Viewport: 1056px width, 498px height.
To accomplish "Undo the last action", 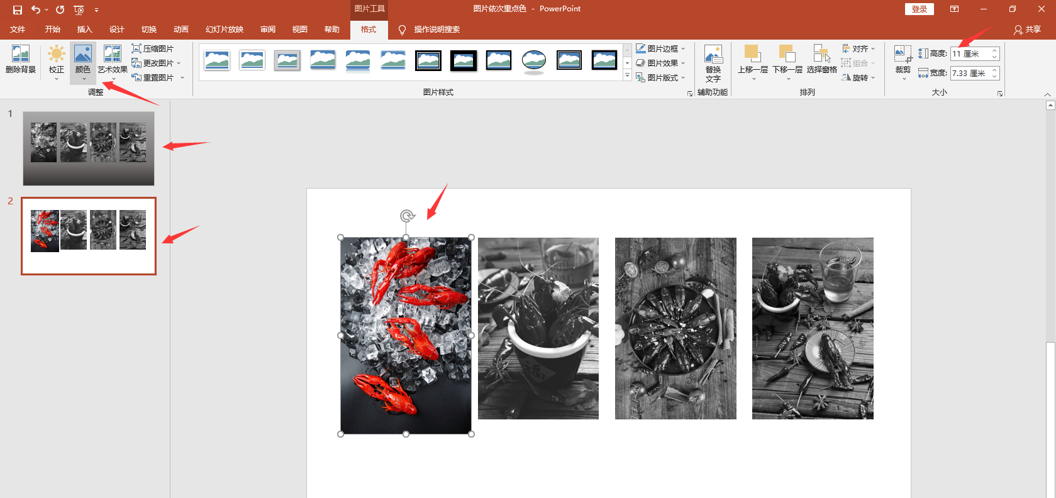I will 36,9.
